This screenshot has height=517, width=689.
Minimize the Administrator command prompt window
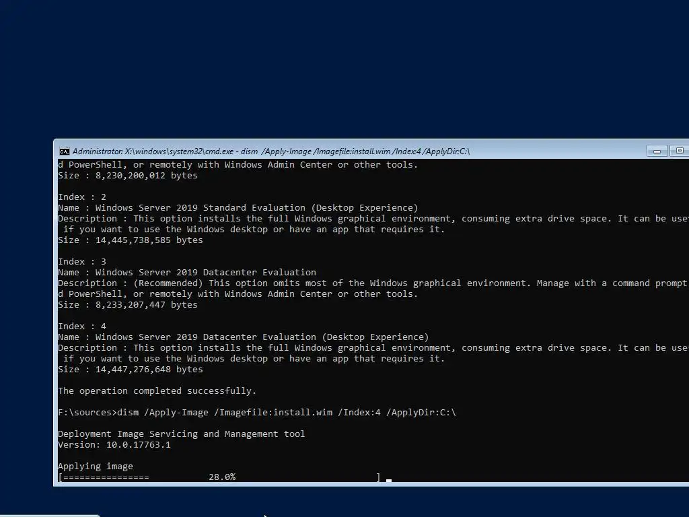(657, 151)
